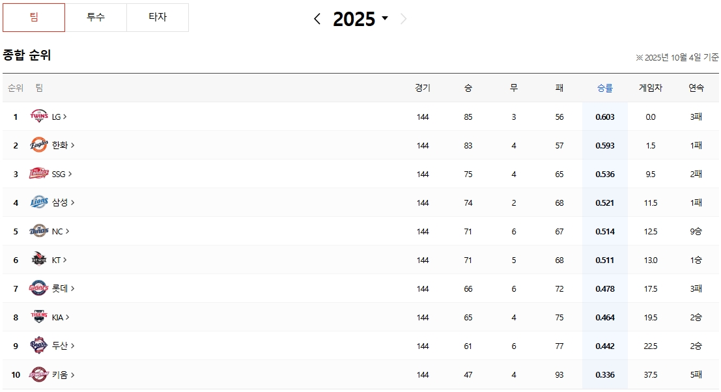Click the Doosan Bears team logo
The width and height of the screenshot is (721, 392).
tap(39, 346)
